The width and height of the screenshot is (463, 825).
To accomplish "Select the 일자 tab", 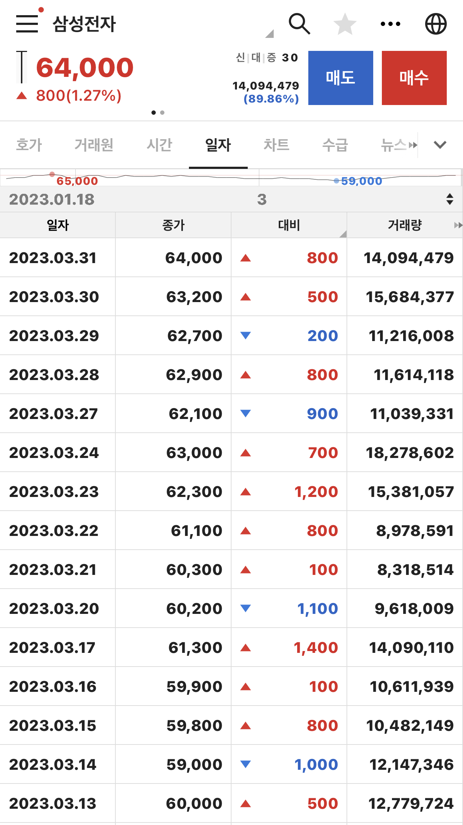I will (218, 145).
